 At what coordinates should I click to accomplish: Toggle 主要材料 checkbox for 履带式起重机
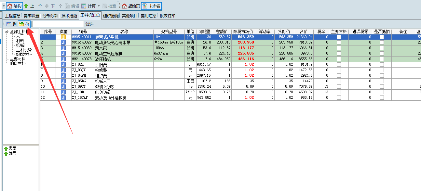pos(339,37)
